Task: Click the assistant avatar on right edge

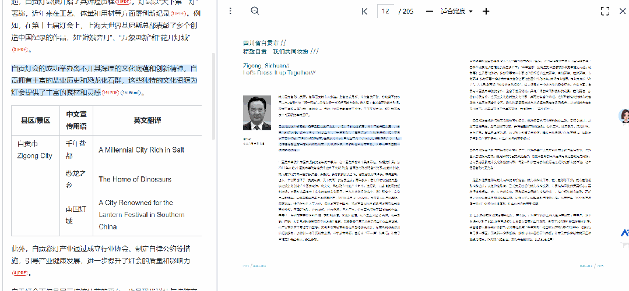Action: point(624,116)
